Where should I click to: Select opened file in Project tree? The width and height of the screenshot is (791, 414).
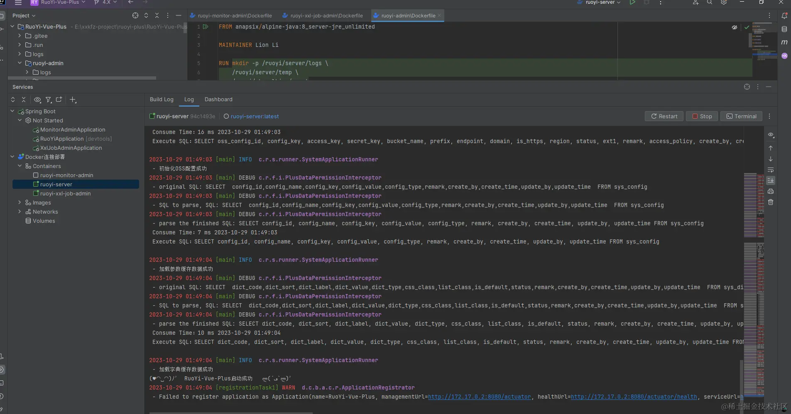coord(135,16)
